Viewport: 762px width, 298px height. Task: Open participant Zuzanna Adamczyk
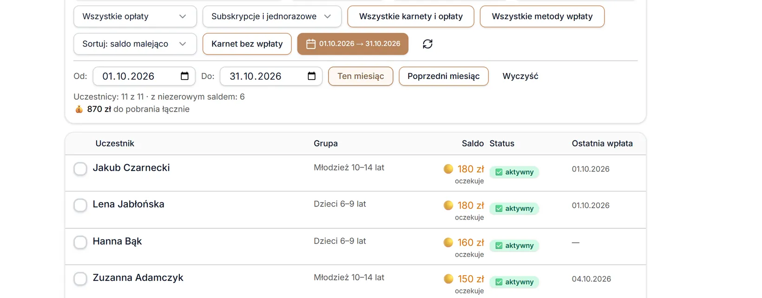[x=138, y=278]
